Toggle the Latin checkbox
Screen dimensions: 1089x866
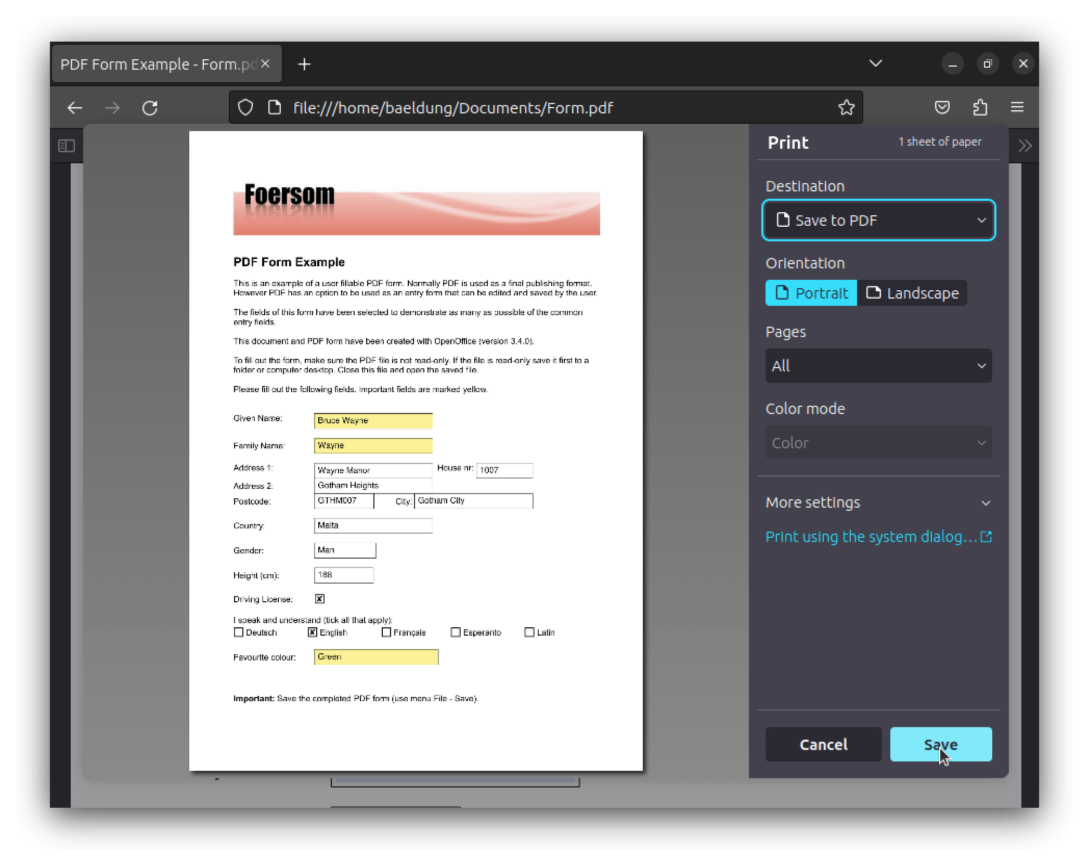(x=529, y=632)
